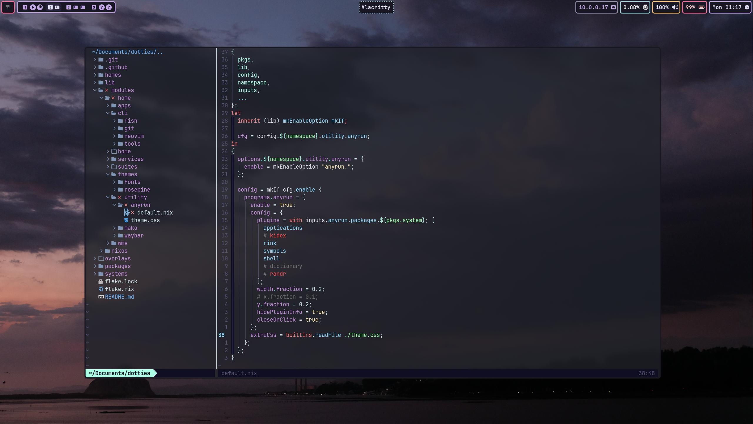
Task: Expand the lib folder chevron
Action: (x=95, y=82)
